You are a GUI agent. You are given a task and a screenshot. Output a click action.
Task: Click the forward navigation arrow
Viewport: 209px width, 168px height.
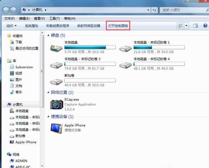pos(14,10)
